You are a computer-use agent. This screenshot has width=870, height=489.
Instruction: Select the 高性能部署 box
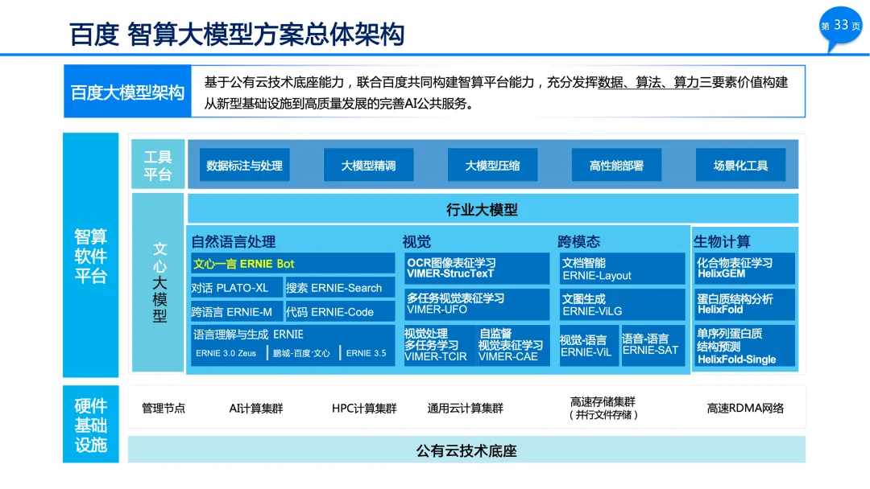616,165
